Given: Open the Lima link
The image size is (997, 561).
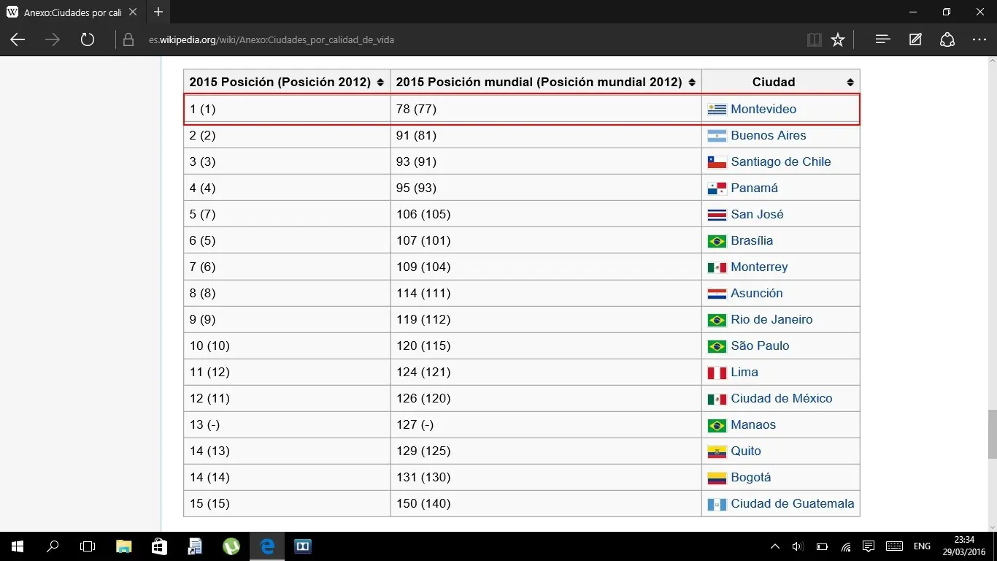Looking at the screenshot, I should coord(744,372).
